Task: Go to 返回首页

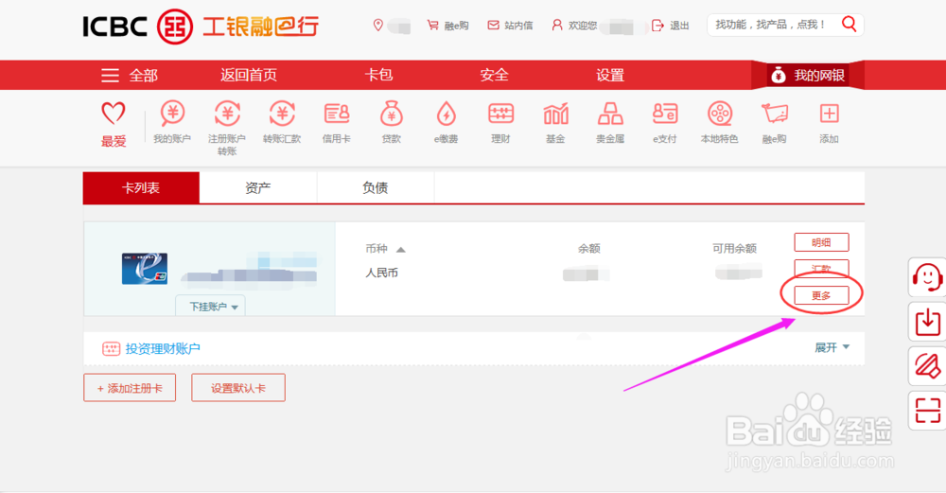Action: point(249,75)
